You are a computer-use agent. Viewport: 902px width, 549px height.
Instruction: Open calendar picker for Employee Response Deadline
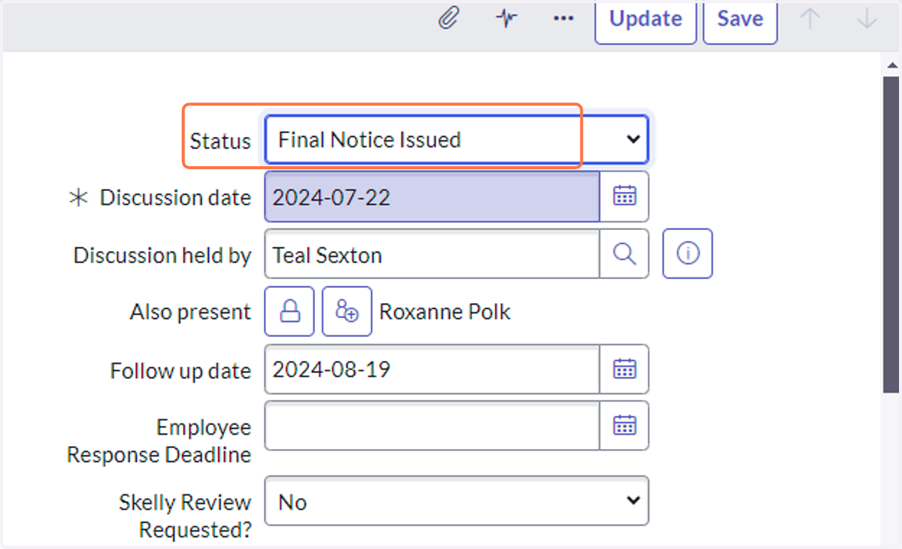pyautogui.click(x=625, y=426)
